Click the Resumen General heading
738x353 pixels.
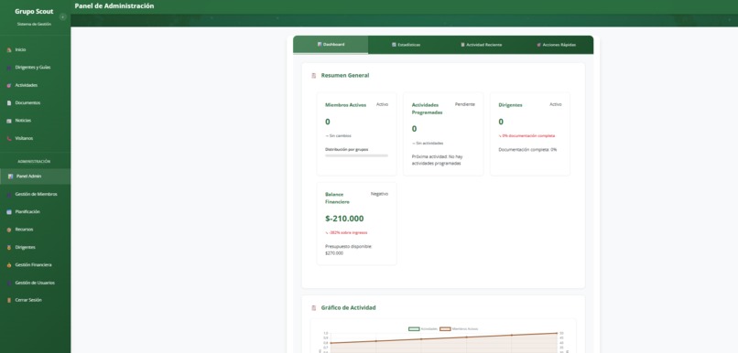click(345, 75)
